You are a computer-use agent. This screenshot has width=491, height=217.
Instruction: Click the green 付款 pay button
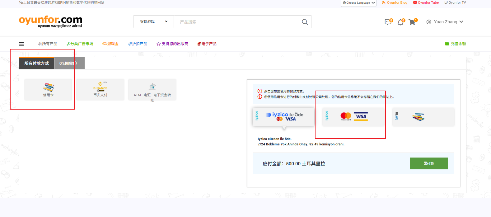coord(429,163)
